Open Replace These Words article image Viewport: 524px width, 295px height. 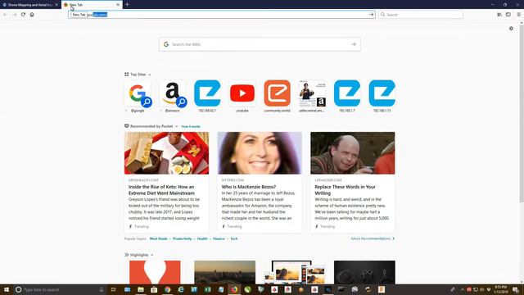(x=353, y=153)
